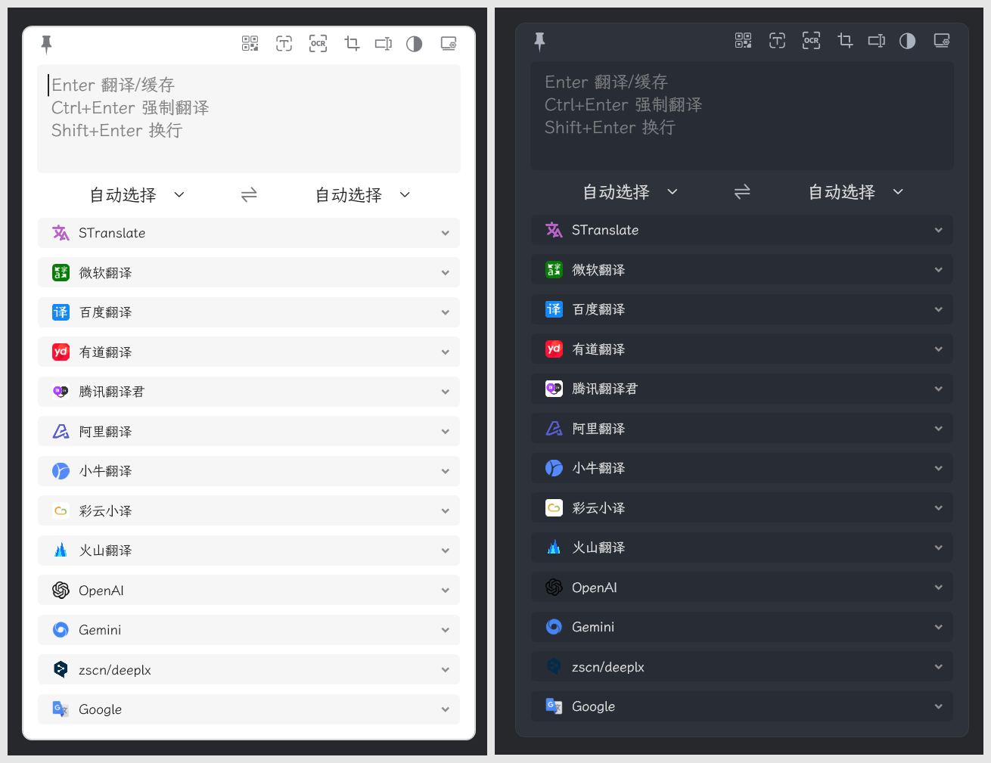Expand 小牛翻译 row in light window
Image resolution: width=991 pixels, height=763 pixels.
click(x=249, y=471)
